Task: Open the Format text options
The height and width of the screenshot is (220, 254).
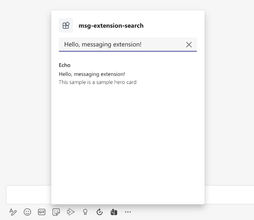Action: [13, 212]
